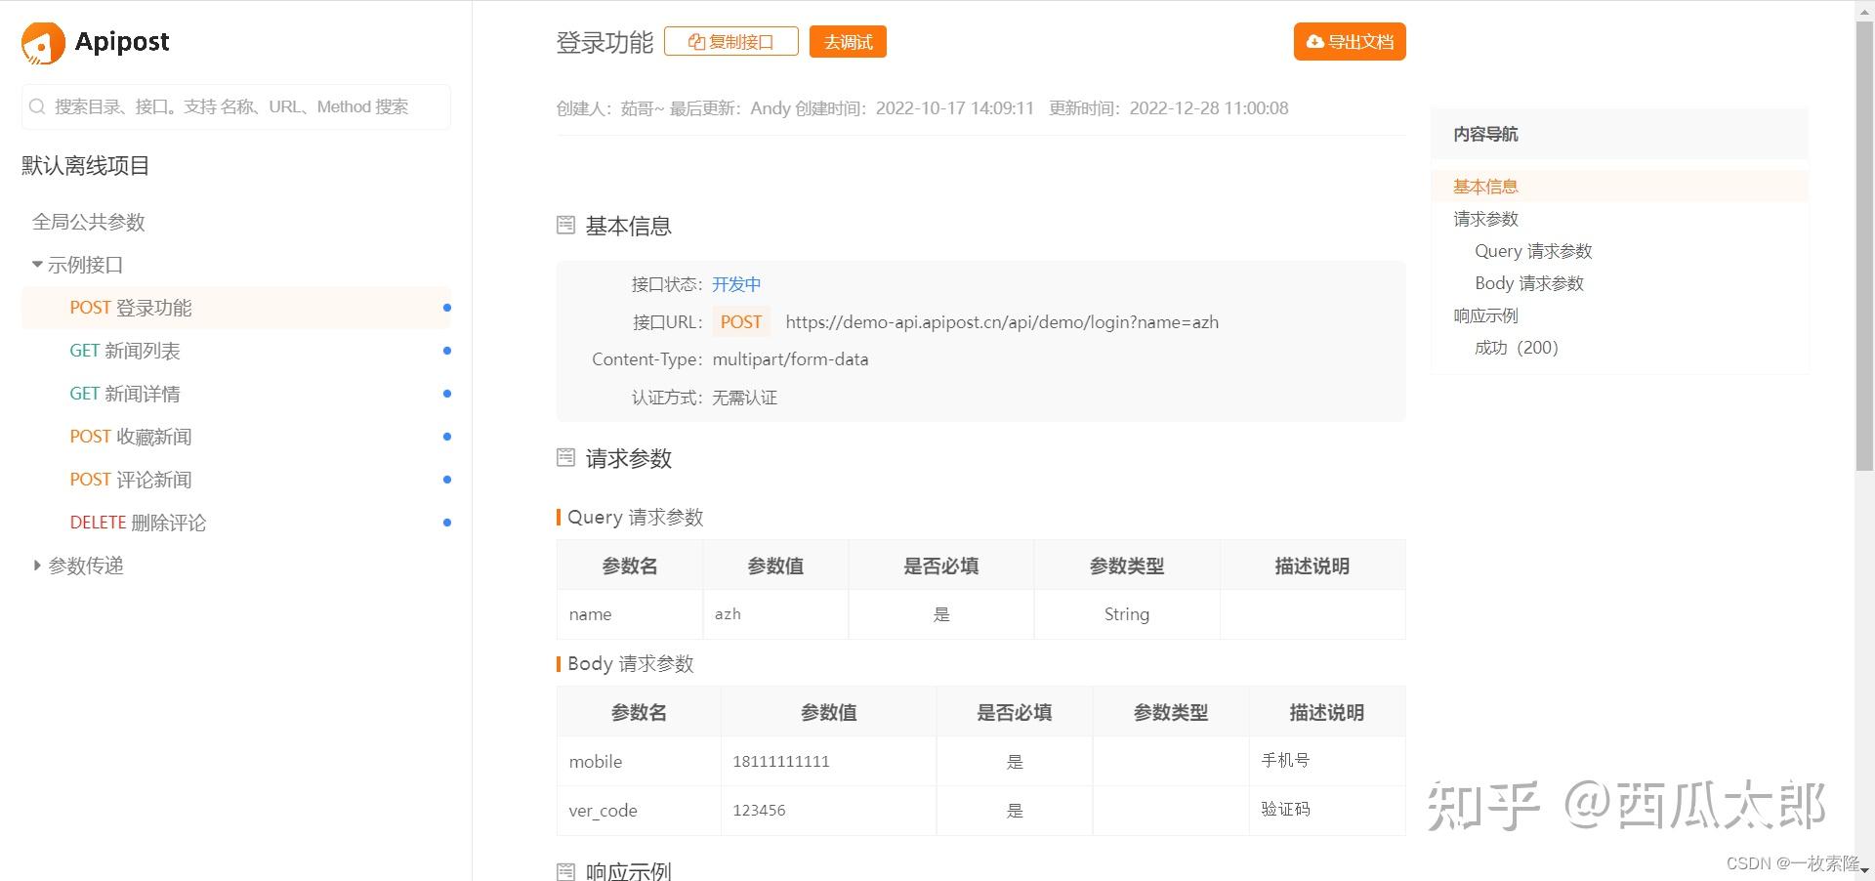Click the document icon beside 基本信息 heading
Screen dimensions: 1875x881
click(565, 225)
